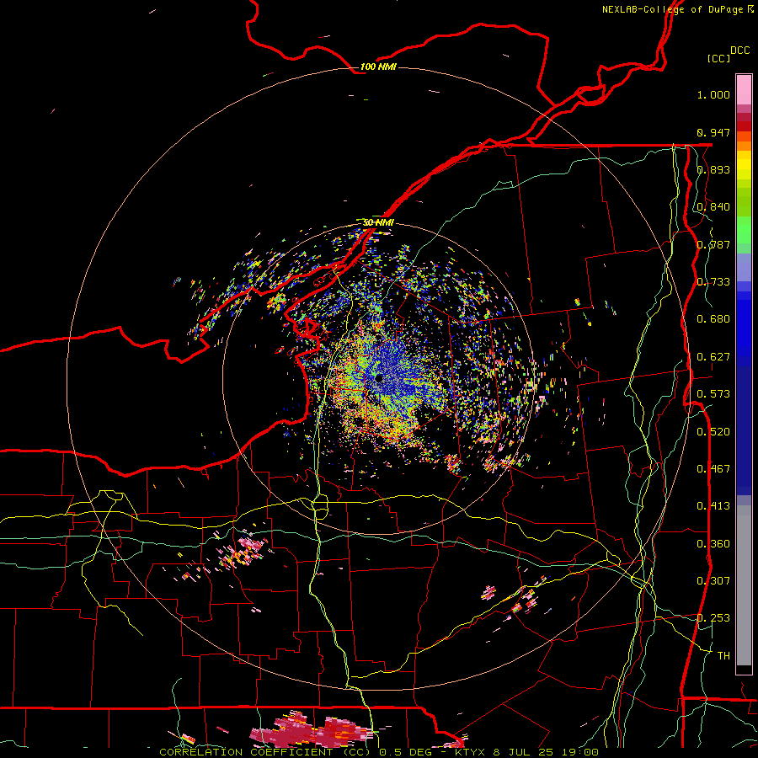The width and height of the screenshot is (758, 758).
Task: Click the 0.627 scale value
Action: pos(713,357)
